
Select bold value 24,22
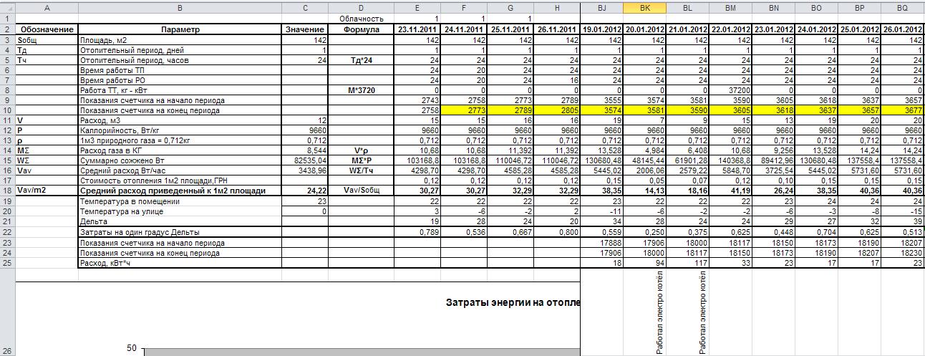point(306,191)
